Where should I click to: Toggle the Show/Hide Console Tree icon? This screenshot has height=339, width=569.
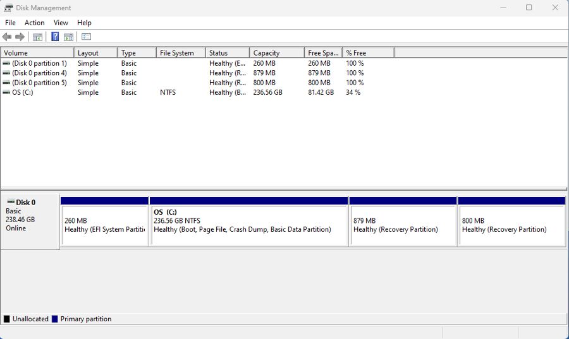38,37
